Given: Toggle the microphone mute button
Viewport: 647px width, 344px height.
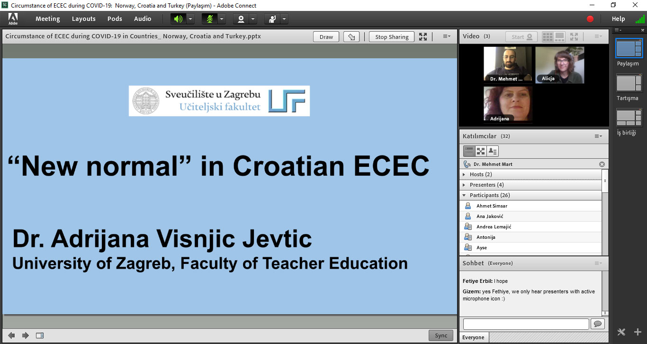Looking at the screenshot, I should [x=209, y=19].
